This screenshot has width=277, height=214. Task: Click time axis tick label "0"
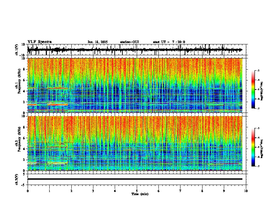pyautogui.click(x=28, y=191)
